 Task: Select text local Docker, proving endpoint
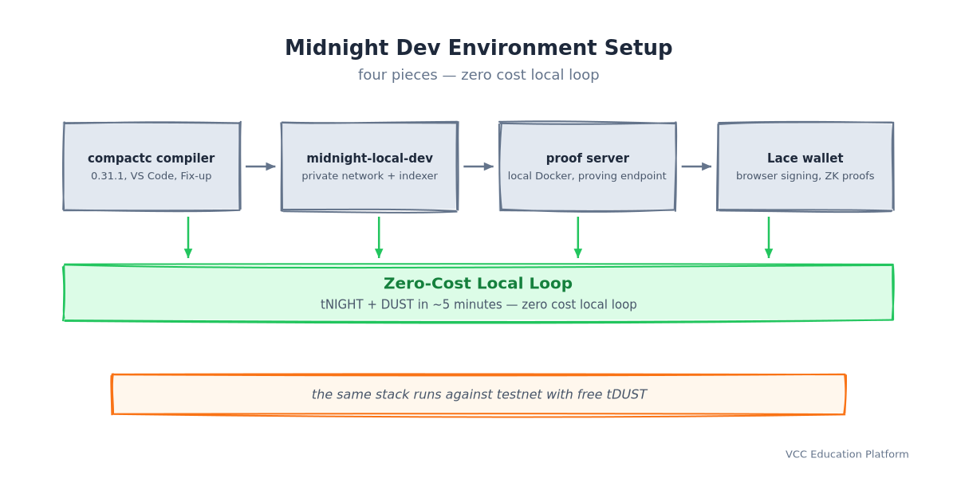click(587, 176)
